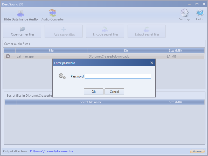Click Add secret files button
Image resolution: width=208 pixels, height=156 pixels.
(64, 31)
